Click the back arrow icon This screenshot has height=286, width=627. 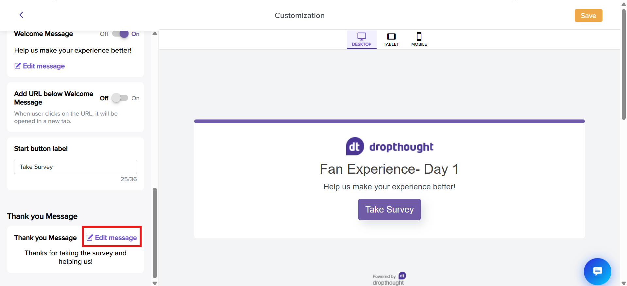click(21, 15)
